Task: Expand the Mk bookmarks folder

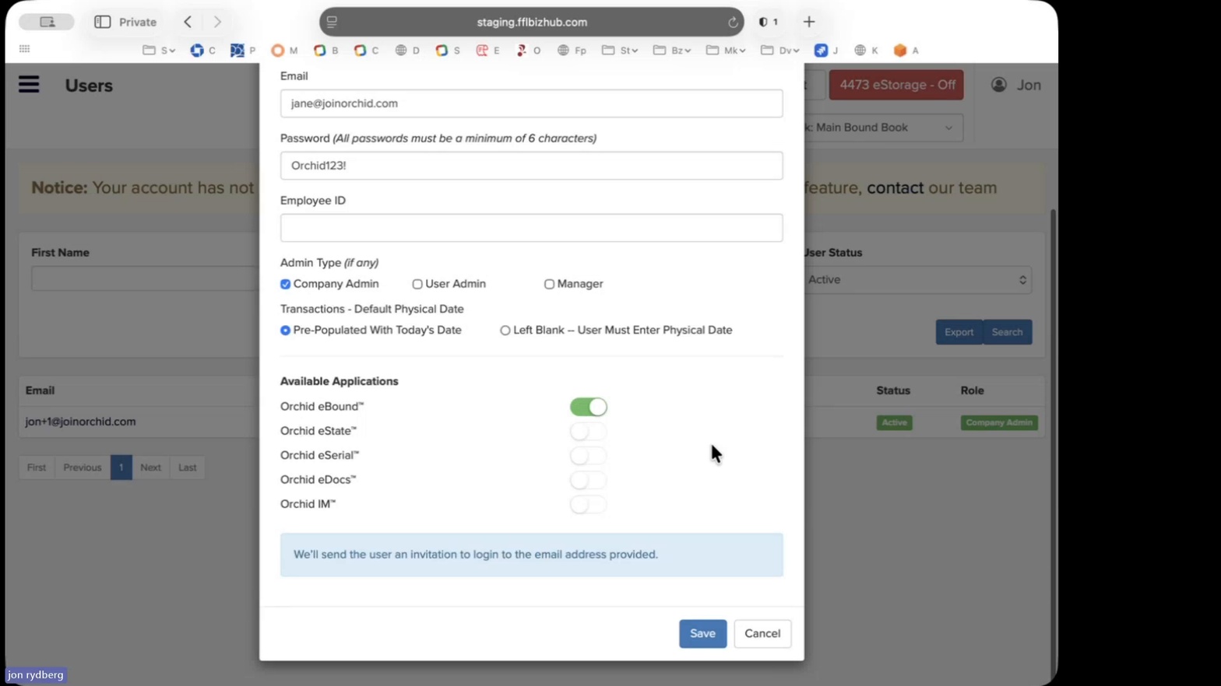Action: coord(726,51)
